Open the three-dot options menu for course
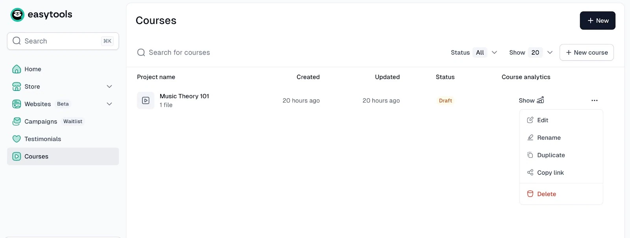Viewport: 630px width, 238px height. coord(595,100)
